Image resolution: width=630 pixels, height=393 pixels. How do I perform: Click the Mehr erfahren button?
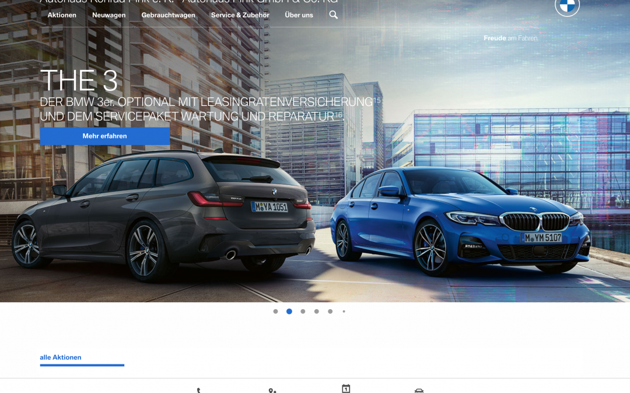105,136
